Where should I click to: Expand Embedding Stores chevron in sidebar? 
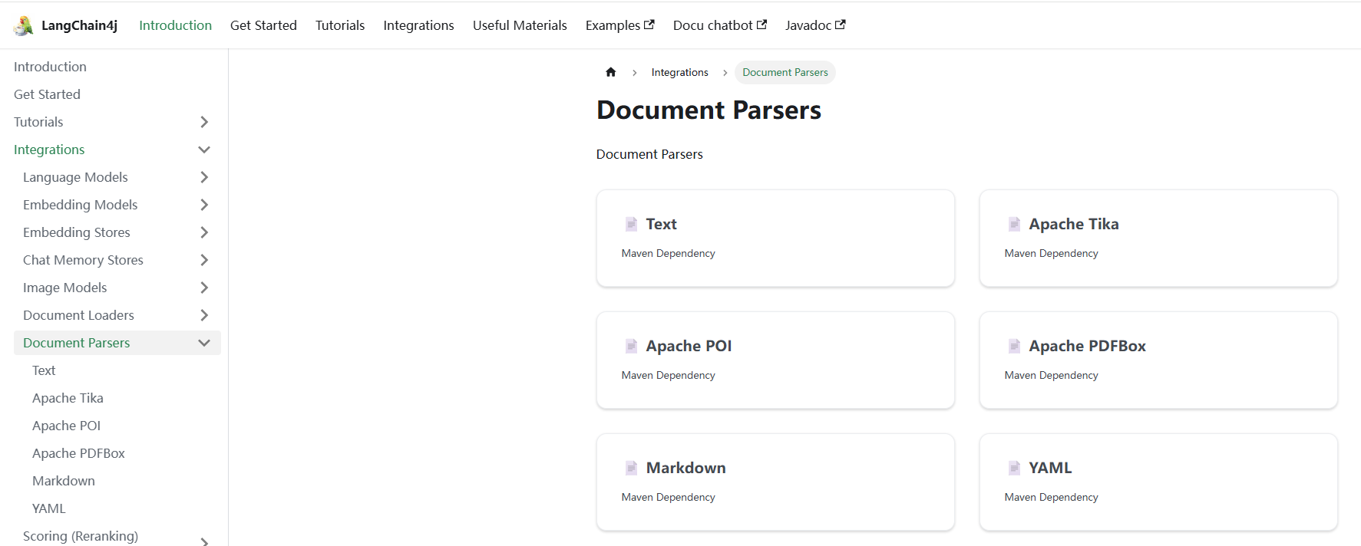[x=204, y=232]
